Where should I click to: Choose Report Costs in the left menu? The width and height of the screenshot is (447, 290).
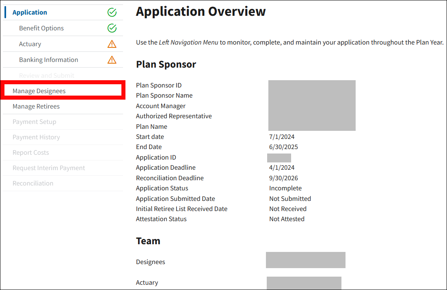[31, 153]
